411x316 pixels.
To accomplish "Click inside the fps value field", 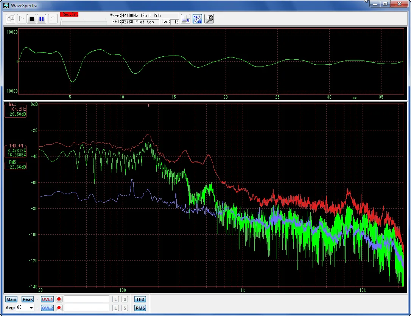I will 174,22.
